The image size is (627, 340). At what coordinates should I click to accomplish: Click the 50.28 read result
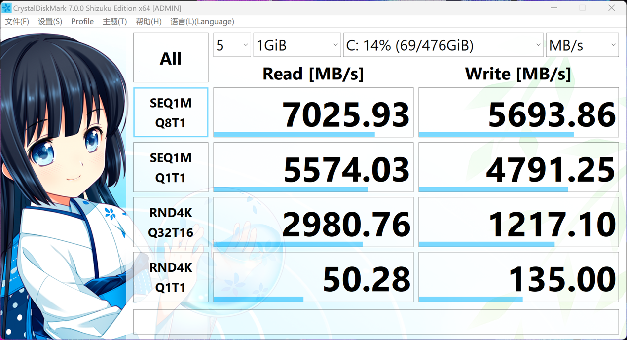tap(313, 277)
